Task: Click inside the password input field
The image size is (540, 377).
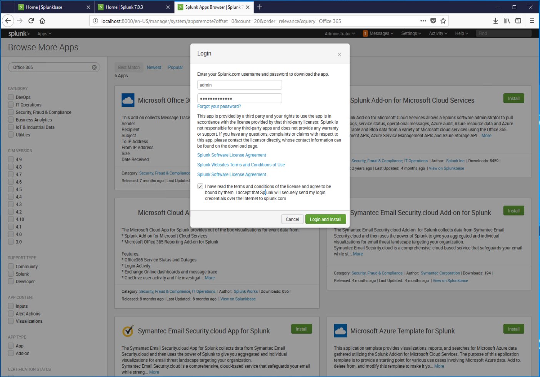Action: (239, 98)
